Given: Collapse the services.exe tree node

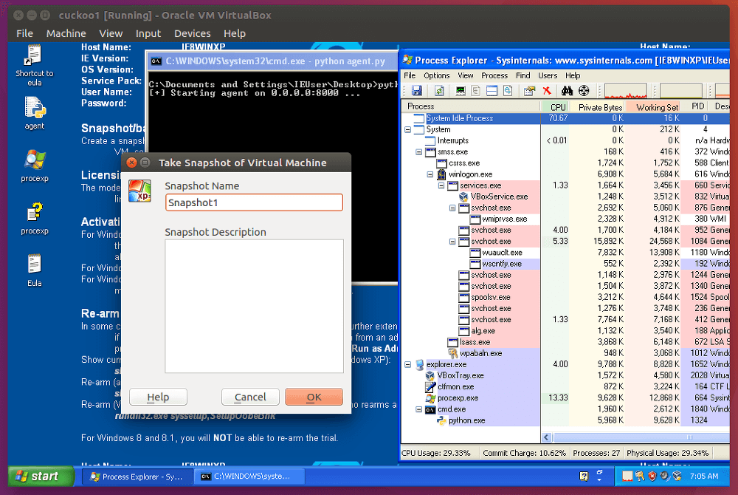Looking at the screenshot, I should pyautogui.click(x=441, y=185).
